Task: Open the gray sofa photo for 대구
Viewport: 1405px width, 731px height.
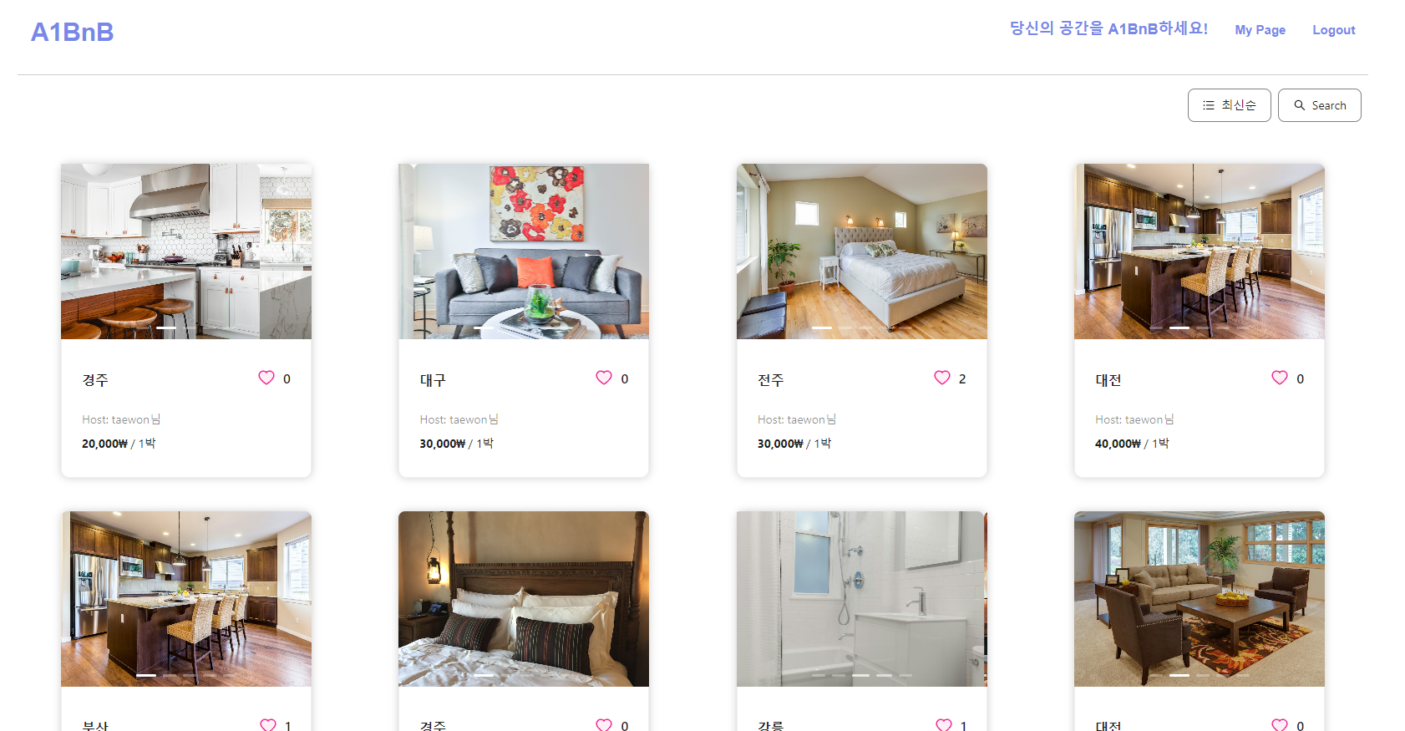Action: [524, 251]
